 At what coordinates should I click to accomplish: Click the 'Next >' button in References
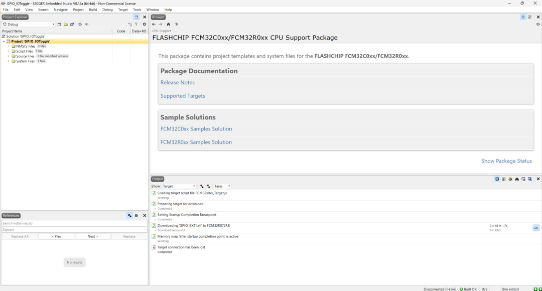click(x=93, y=236)
